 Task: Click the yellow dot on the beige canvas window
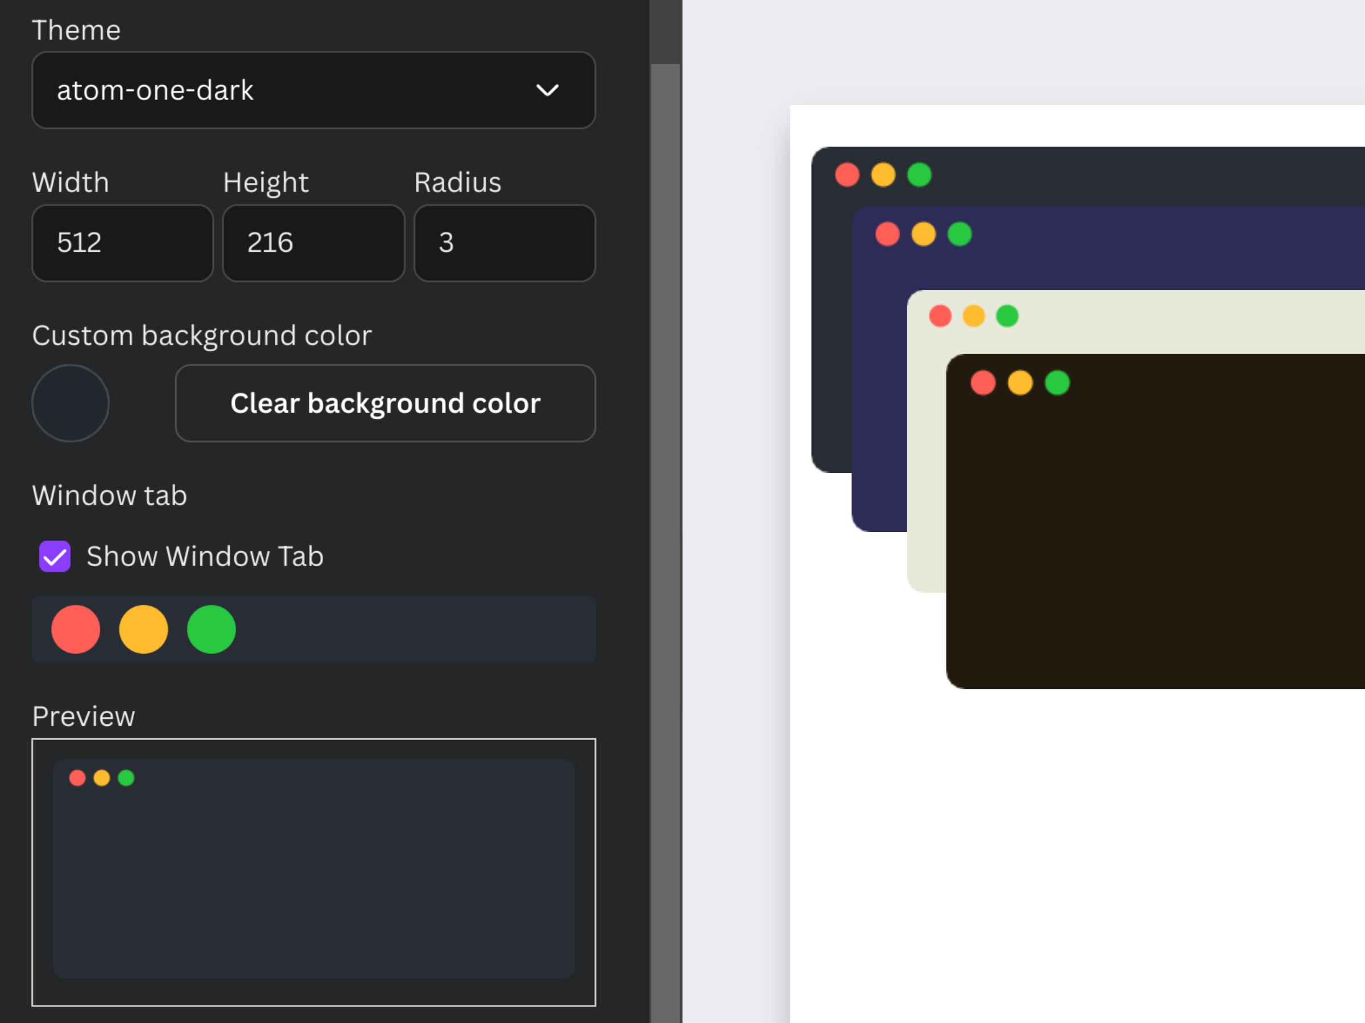[974, 317]
